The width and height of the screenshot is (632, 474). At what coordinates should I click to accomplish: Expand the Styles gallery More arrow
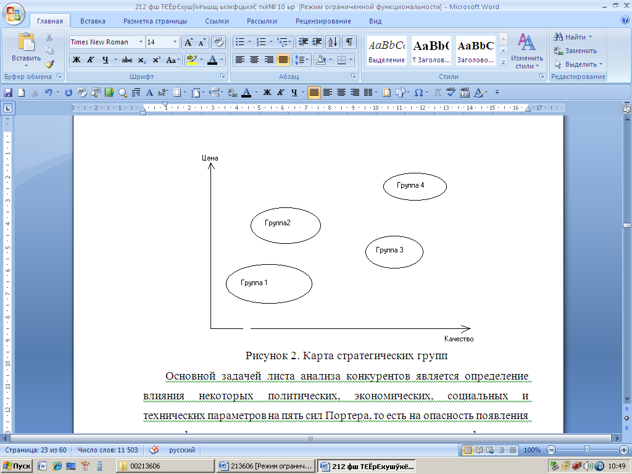coord(503,63)
